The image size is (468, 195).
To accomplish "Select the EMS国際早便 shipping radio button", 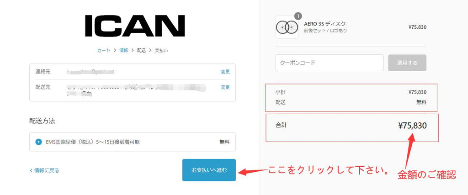I will point(38,142).
